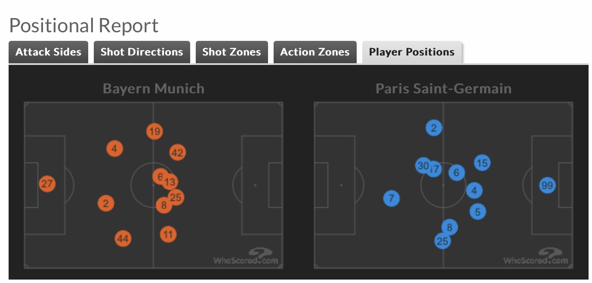Image resolution: width=592 pixels, height=283 pixels.
Task: Select blue PSG player marker number 2
Action: pyautogui.click(x=434, y=128)
